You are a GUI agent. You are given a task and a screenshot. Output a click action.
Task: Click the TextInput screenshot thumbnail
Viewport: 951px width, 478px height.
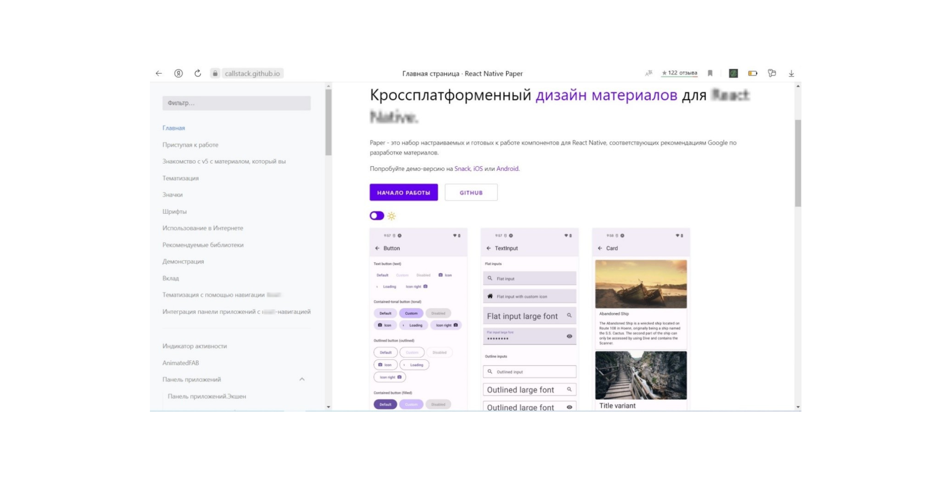530,319
